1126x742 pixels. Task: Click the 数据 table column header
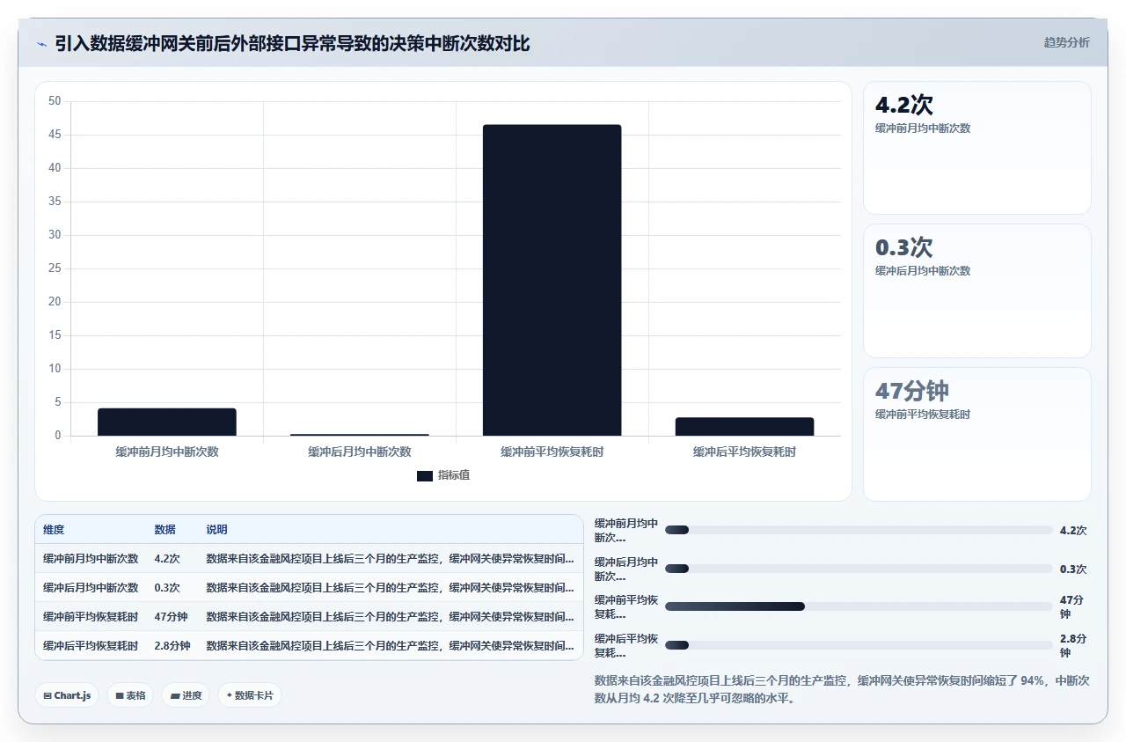pyautogui.click(x=165, y=530)
